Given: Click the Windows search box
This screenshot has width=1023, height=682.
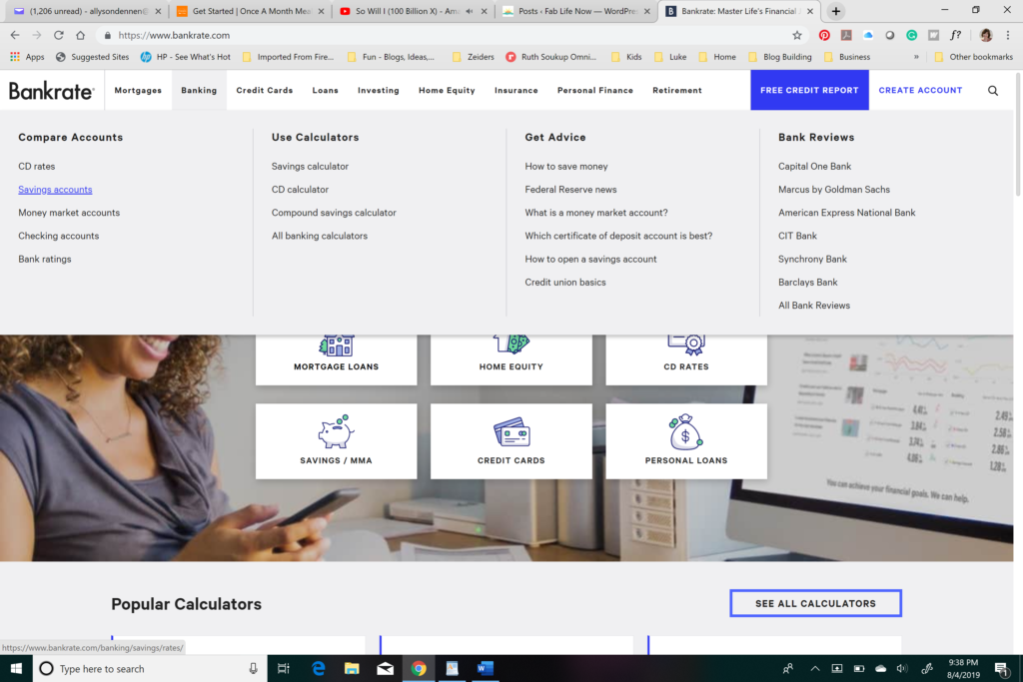Looking at the screenshot, I should pyautogui.click(x=150, y=668).
